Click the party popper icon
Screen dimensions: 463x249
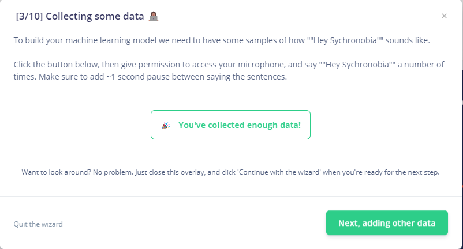[x=166, y=125]
